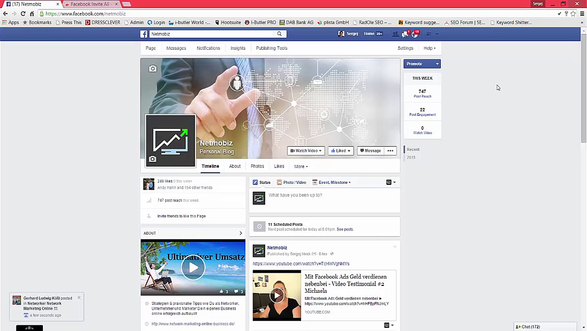The image size is (587, 331).
Task: Open the messages icon in top bar
Action: pyautogui.click(x=405, y=34)
